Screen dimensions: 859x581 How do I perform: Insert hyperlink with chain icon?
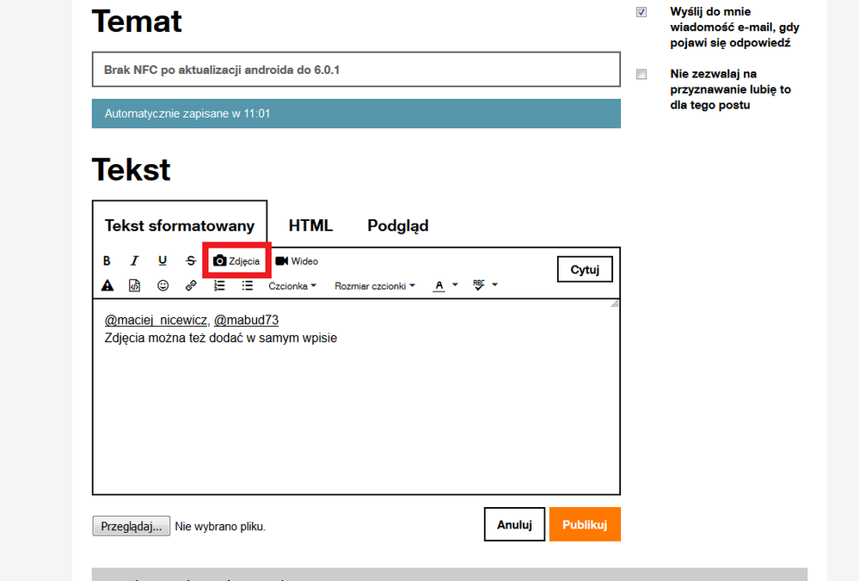(x=191, y=285)
